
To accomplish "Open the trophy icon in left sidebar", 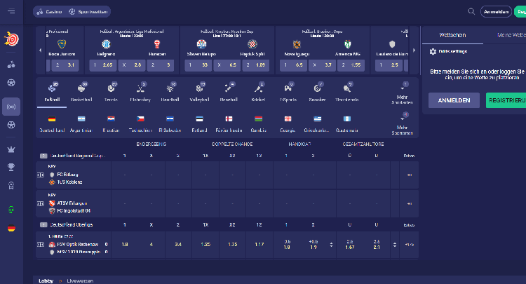I will click(x=11, y=167).
